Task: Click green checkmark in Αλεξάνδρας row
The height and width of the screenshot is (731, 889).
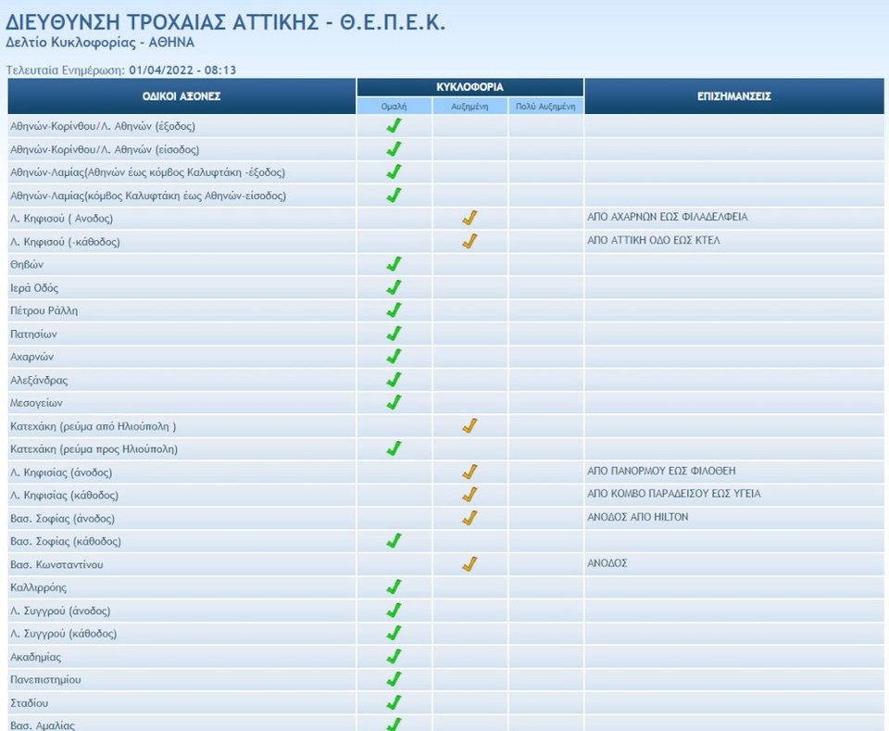Action: pos(394,379)
